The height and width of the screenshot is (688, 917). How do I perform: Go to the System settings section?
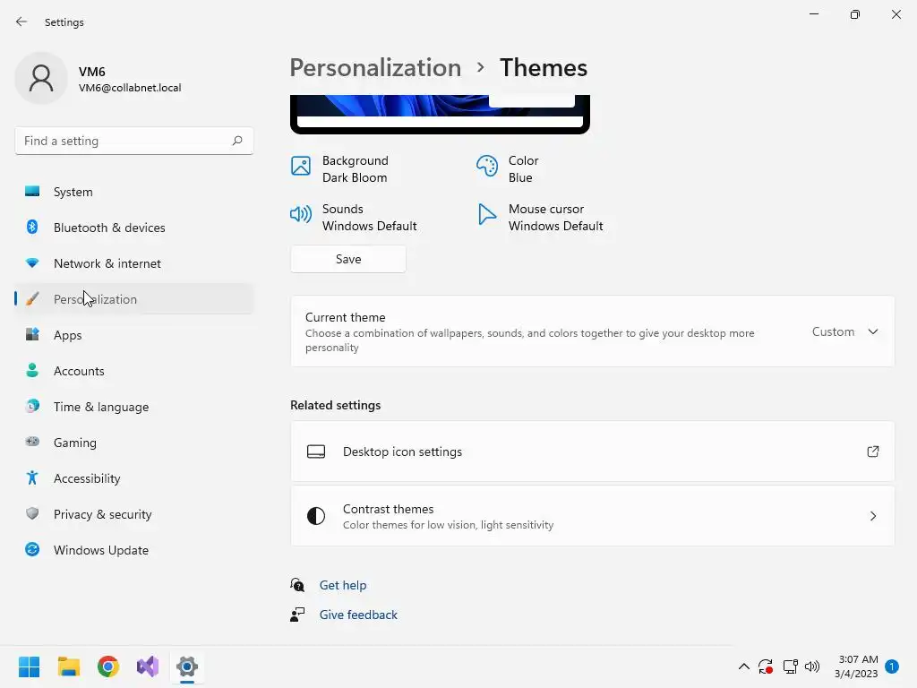(73, 192)
